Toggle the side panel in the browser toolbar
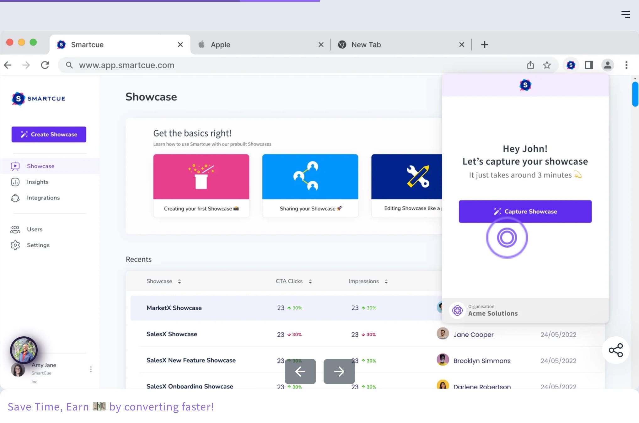The height and width of the screenshot is (423, 639). (589, 65)
